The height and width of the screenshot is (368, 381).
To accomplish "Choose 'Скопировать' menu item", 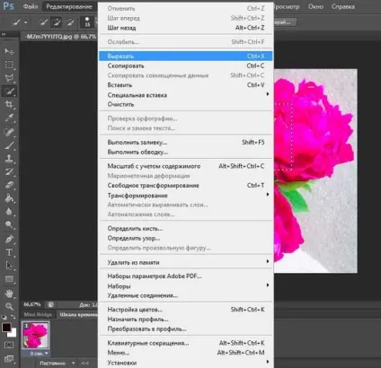I will click(x=186, y=66).
